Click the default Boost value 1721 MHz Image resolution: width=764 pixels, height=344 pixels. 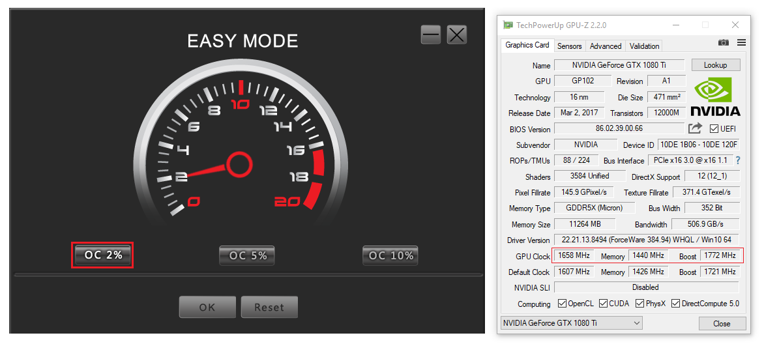coord(719,272)
